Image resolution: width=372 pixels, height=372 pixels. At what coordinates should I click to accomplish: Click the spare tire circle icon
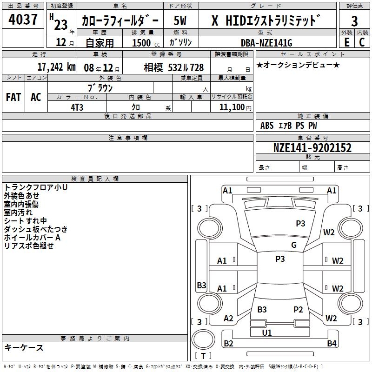click(203, 339)
